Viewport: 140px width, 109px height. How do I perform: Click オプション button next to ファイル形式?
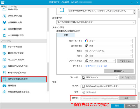(125, 61)
